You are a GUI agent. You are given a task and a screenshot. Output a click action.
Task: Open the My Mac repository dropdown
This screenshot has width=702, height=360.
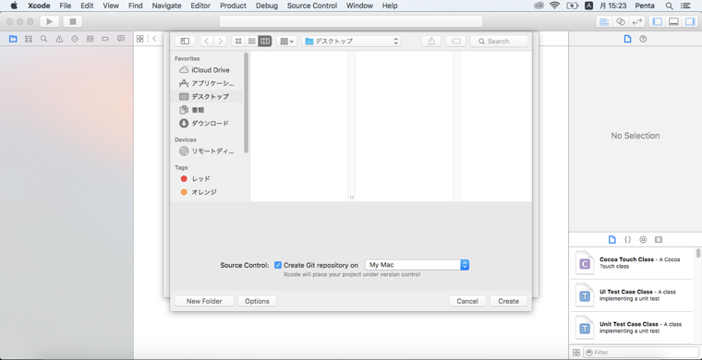pos(417,265)
